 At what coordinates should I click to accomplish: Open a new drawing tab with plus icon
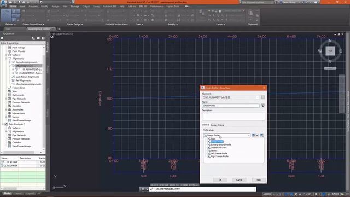[x=59, y=29]
